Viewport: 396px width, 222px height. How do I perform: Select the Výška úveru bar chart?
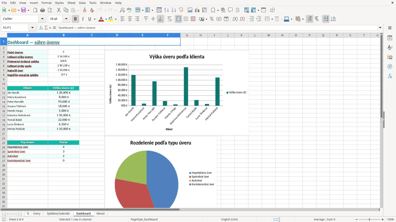177,92
